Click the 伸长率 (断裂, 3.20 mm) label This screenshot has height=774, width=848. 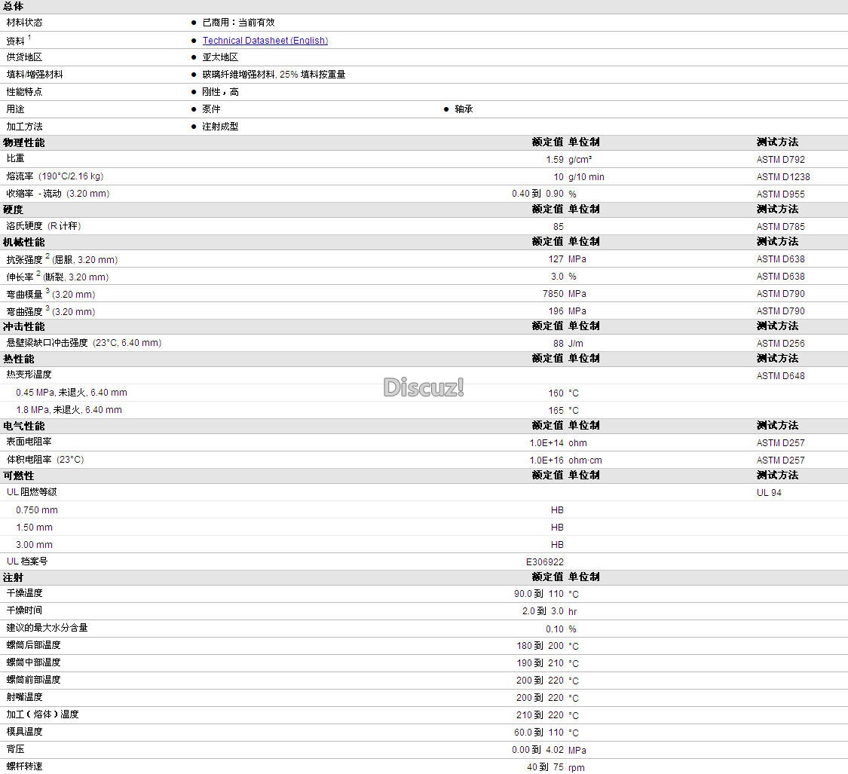tap(57, 277)
